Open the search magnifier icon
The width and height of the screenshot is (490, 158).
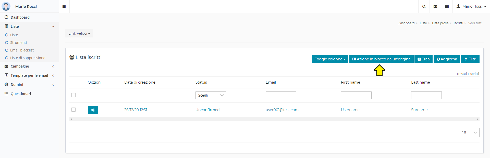click(424, 6)
